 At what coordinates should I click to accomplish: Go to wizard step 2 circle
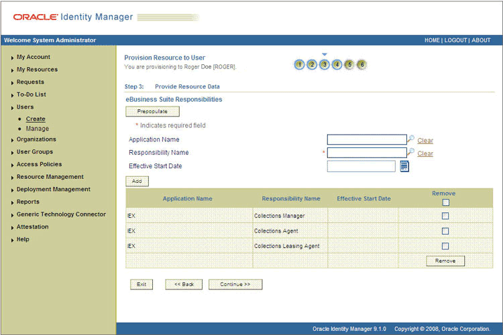312,65
